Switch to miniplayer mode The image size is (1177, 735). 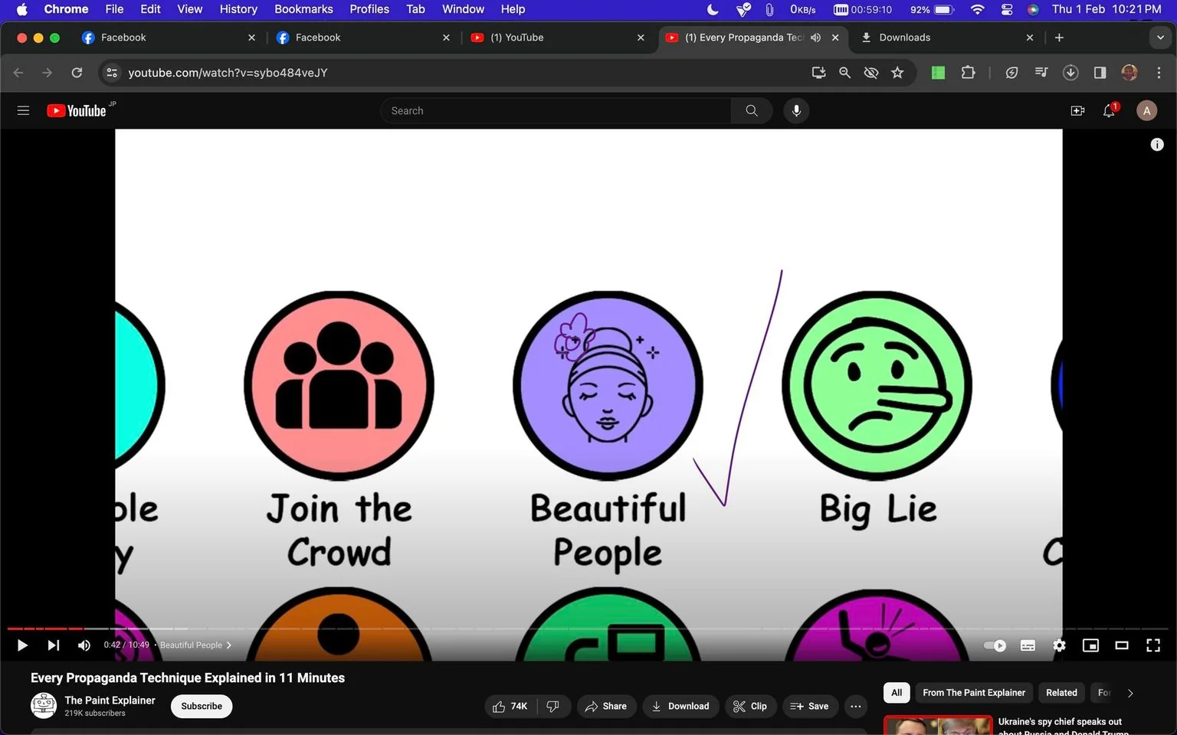pyautogui.click(x=1090, y=645)
